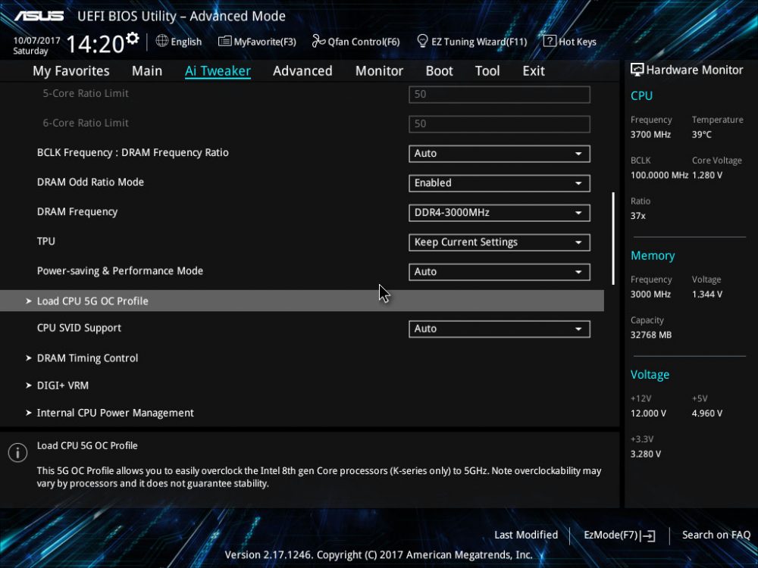The height and width of the screenshot is (568, 758).
Task: Click Core Voltage 1.280 V value
Action: [706, 175]
